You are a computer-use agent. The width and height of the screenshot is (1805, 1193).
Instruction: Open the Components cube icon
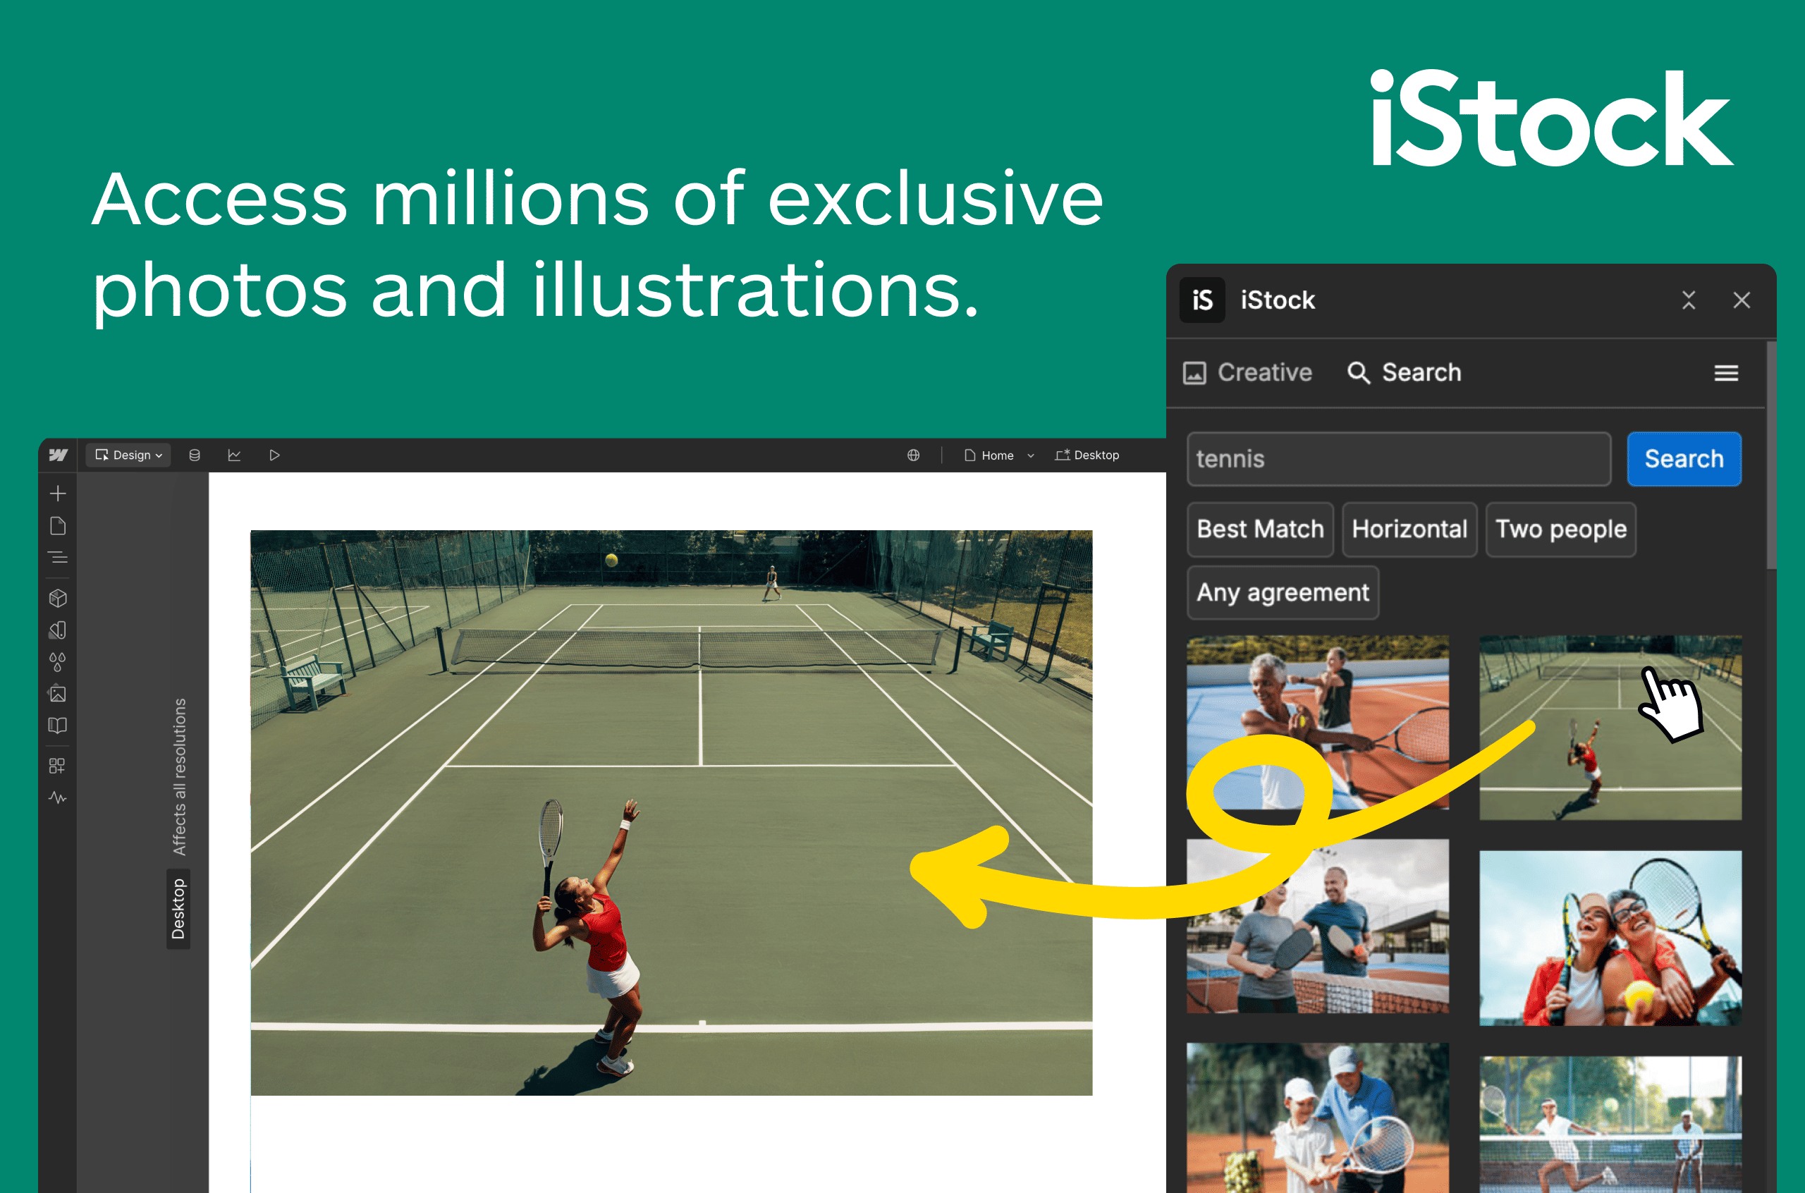(58, 598)
